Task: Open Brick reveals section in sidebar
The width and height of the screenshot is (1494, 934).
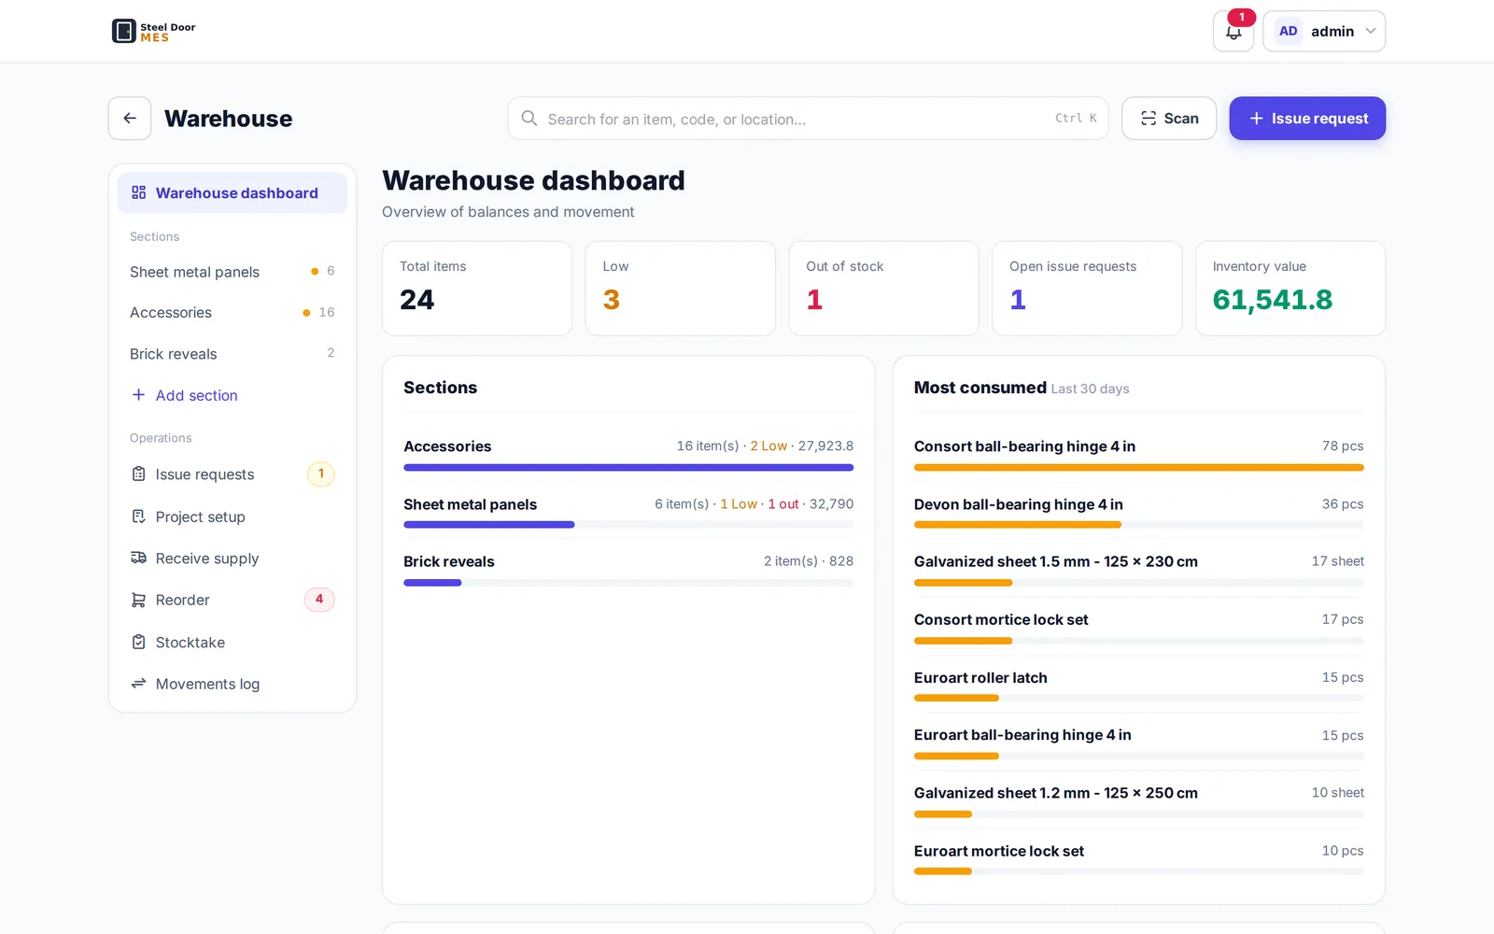Action: [x=233, y=354]
